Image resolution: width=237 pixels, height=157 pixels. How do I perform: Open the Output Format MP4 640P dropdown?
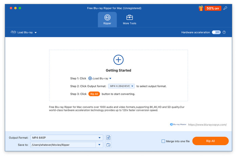100,138
